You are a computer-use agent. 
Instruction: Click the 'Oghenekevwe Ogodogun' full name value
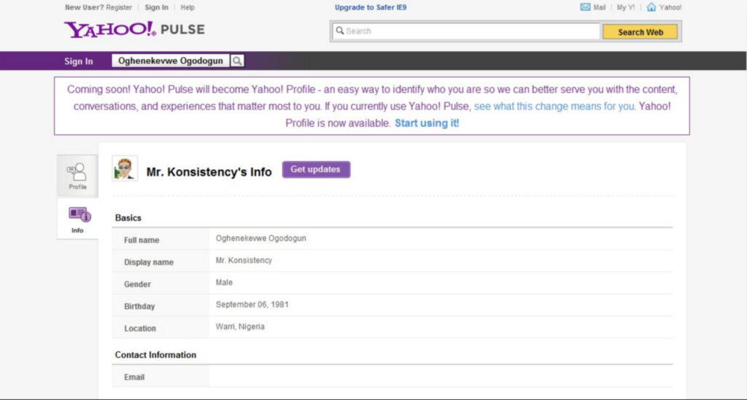(261, 238)
